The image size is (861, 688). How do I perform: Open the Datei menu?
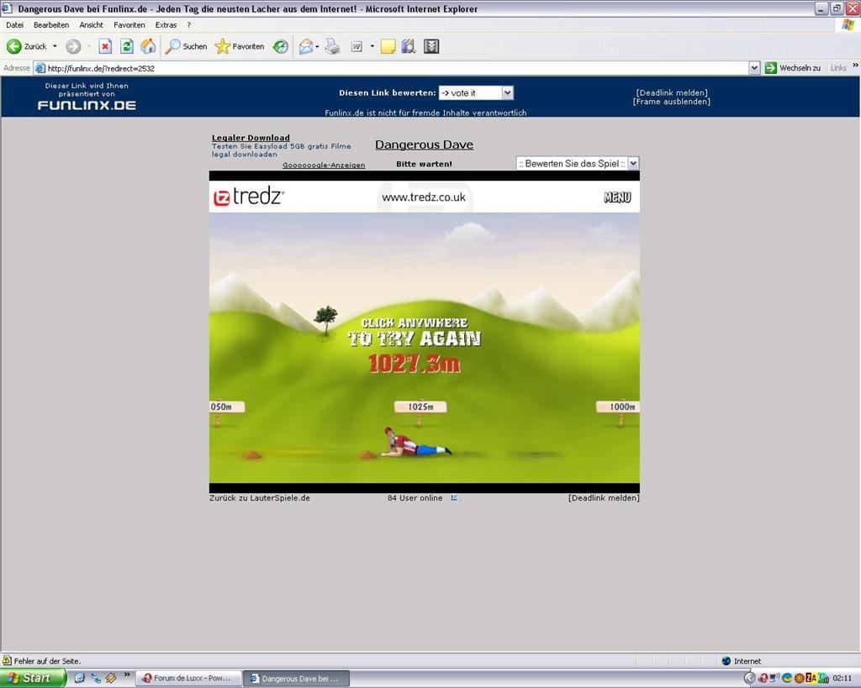tap(15, 25)
